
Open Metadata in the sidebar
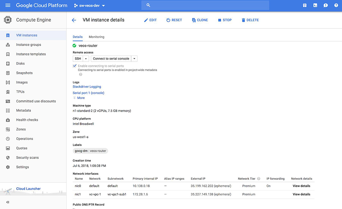pyautogui.click(x=24, y=111)
